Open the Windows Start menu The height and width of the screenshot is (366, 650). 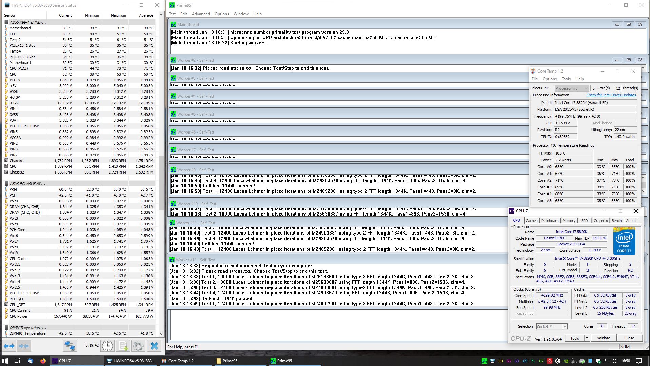click(5, 361)
